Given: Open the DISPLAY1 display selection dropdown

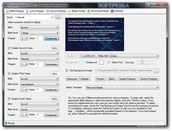Looking at the screenshot, I should [120, 56].
